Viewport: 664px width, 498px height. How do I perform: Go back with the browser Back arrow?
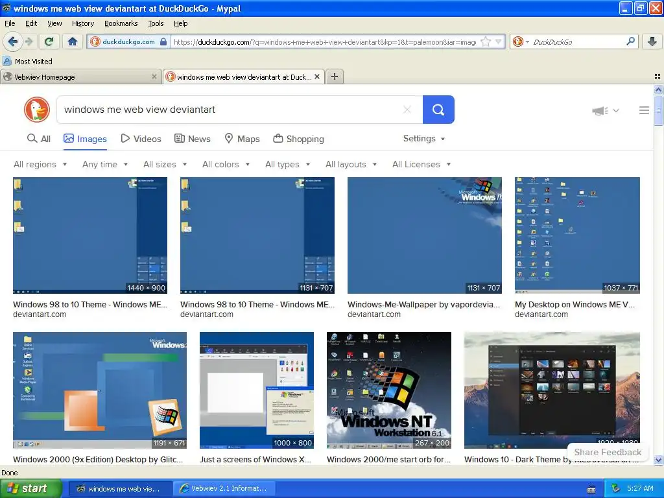13,41
